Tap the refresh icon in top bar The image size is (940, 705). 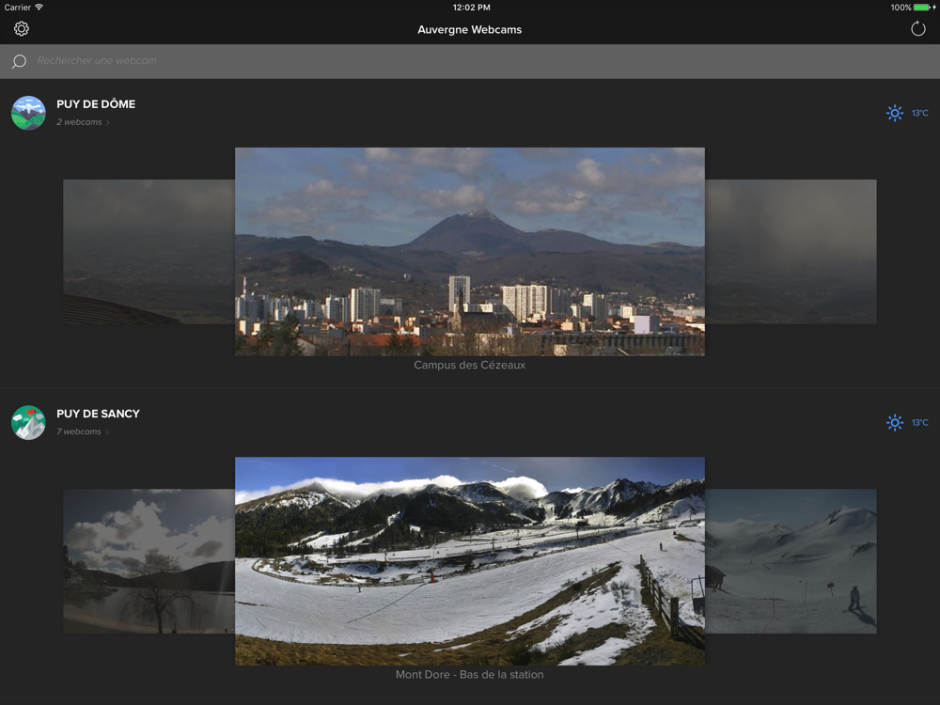[918, 29]
